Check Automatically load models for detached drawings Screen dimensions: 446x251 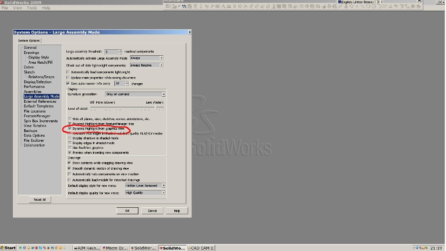[69, 180]
